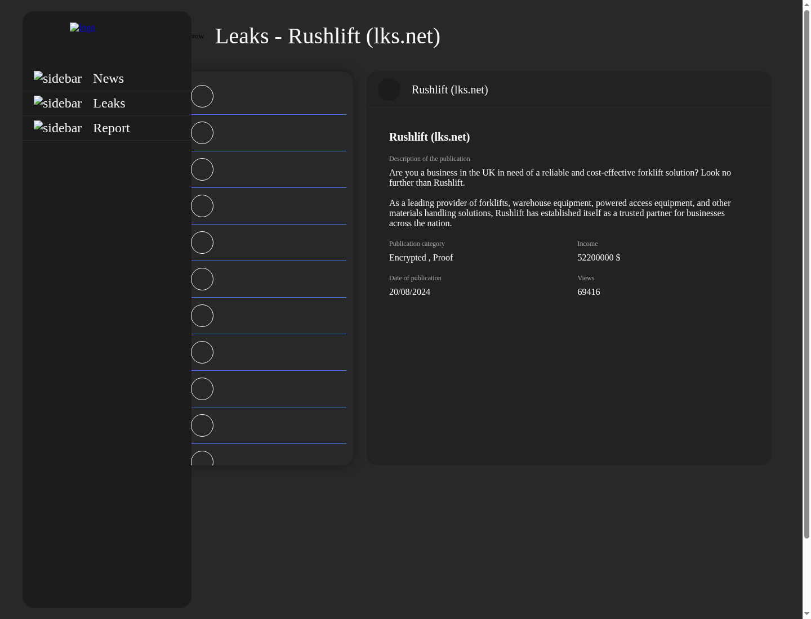Select the date "20/08/2024"
The image size is (811, 619).
409,292
